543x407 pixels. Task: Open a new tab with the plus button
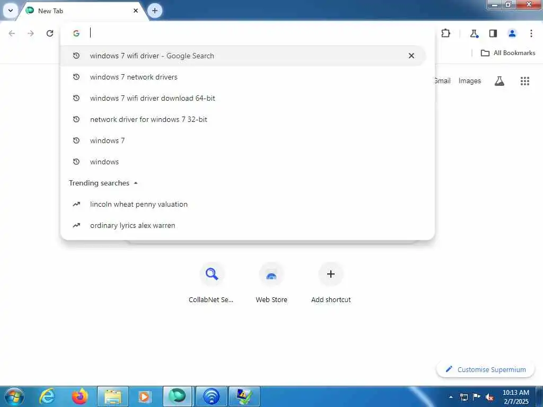pos(155,11)
